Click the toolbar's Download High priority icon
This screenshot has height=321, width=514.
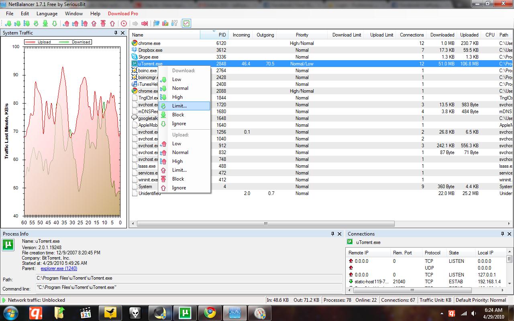coord(27,24)
